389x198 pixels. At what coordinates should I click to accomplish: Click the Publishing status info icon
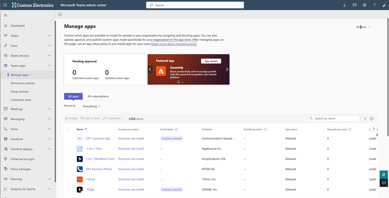265,130
